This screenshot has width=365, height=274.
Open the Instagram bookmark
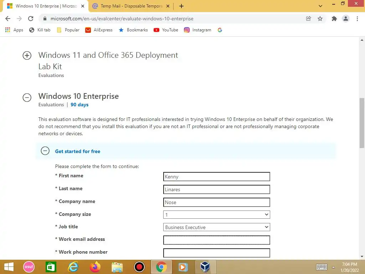point(197,30)
